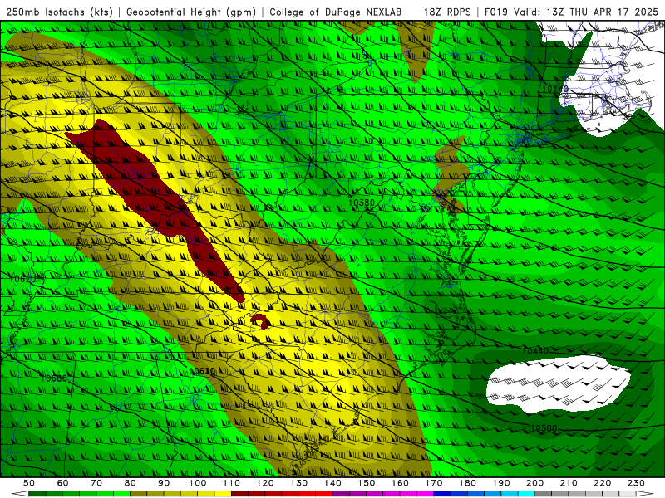Click the 70 value on the color scale
Image resolution: width=665 pixels, height=498 pixels.
point(96,483)
